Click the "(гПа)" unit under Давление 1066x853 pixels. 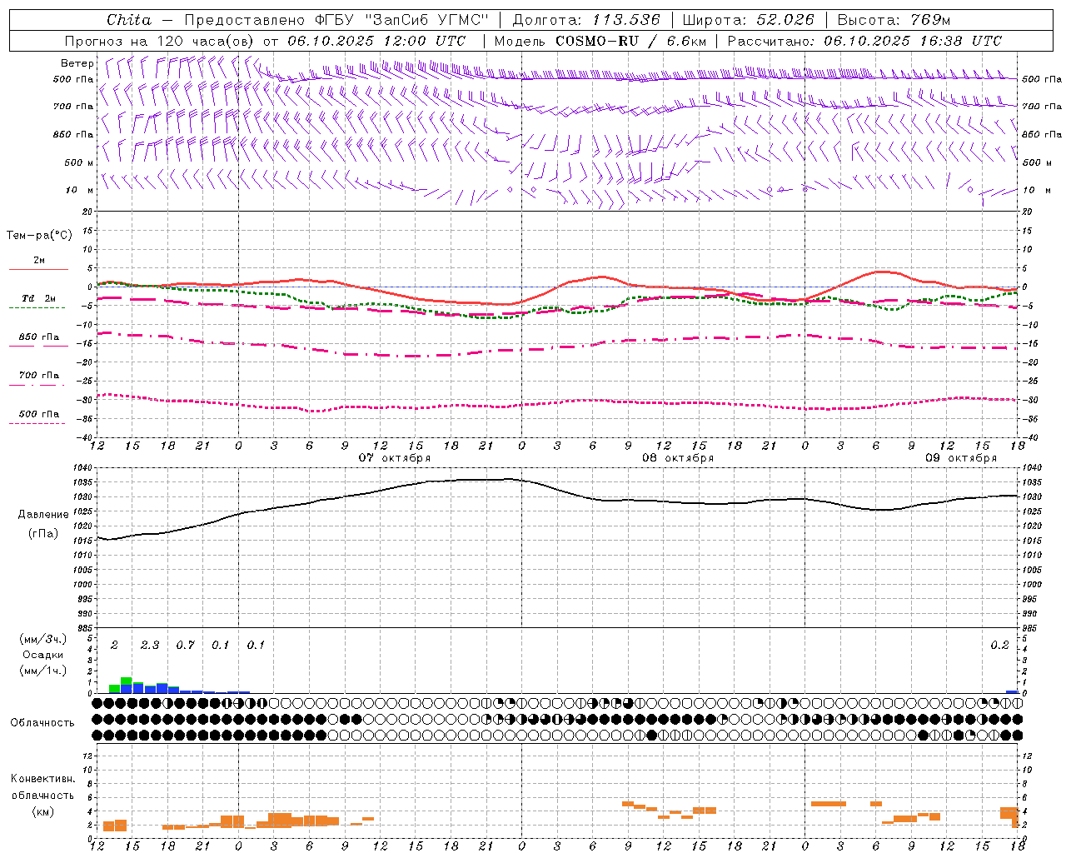(x=43, y=534)
